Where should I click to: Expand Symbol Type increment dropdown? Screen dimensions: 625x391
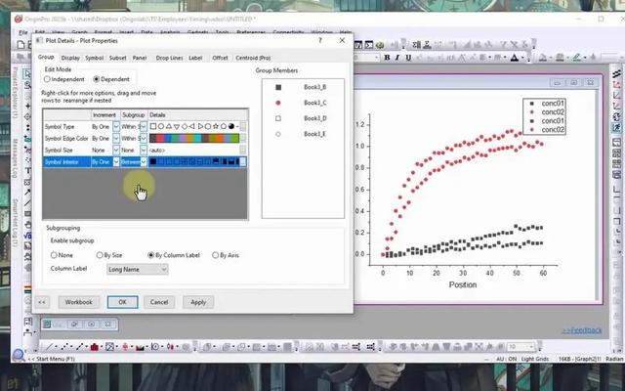tap(115, 126)
